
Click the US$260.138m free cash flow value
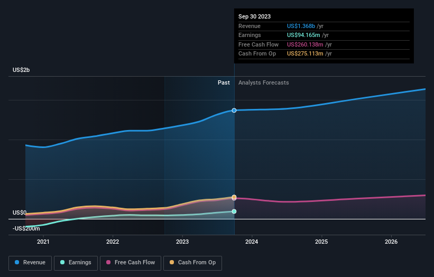coord(305,44)
